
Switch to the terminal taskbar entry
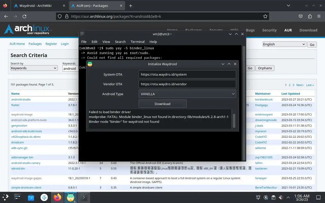(84, 197)
